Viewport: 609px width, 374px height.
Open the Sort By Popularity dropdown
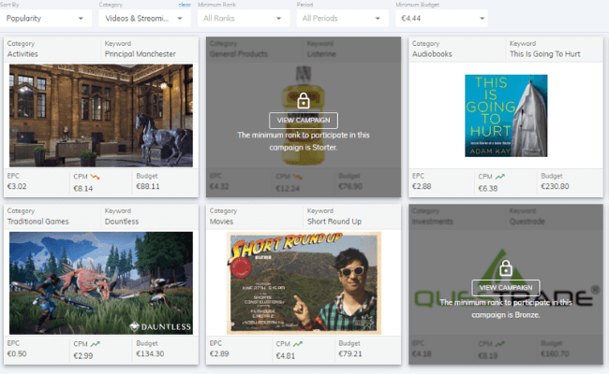(46, 18)
